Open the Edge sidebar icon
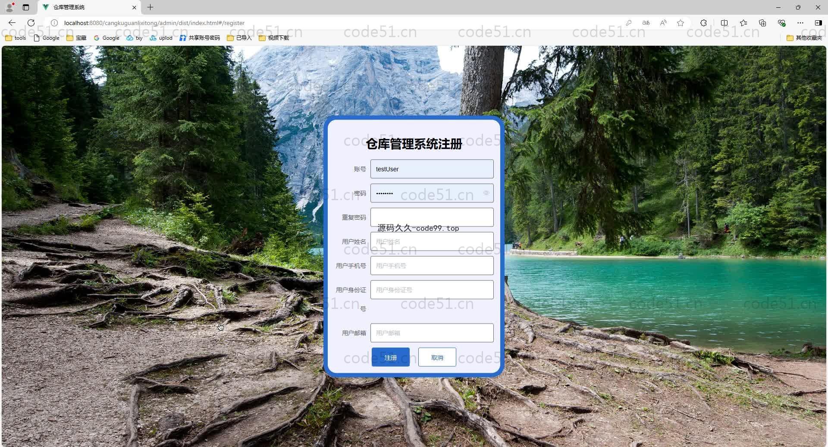The image size is (828, 447). coord(818,23)
